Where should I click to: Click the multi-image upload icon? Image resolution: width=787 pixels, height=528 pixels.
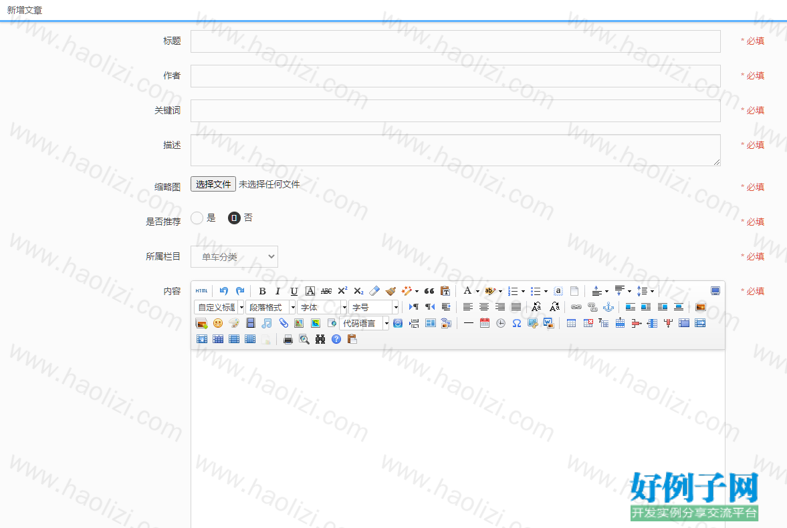point(202,323)
